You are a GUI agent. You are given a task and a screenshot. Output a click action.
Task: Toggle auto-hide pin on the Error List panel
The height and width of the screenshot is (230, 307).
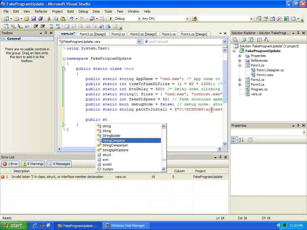220,157
